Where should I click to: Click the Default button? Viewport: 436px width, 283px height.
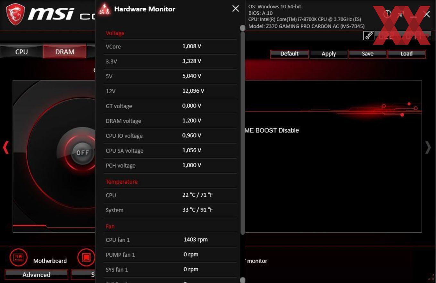(x=289, y=54)
